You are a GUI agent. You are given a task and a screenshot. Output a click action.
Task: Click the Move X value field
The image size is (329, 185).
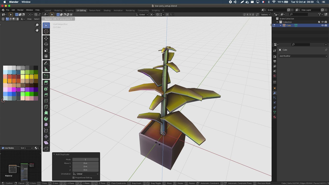(85, 163)
